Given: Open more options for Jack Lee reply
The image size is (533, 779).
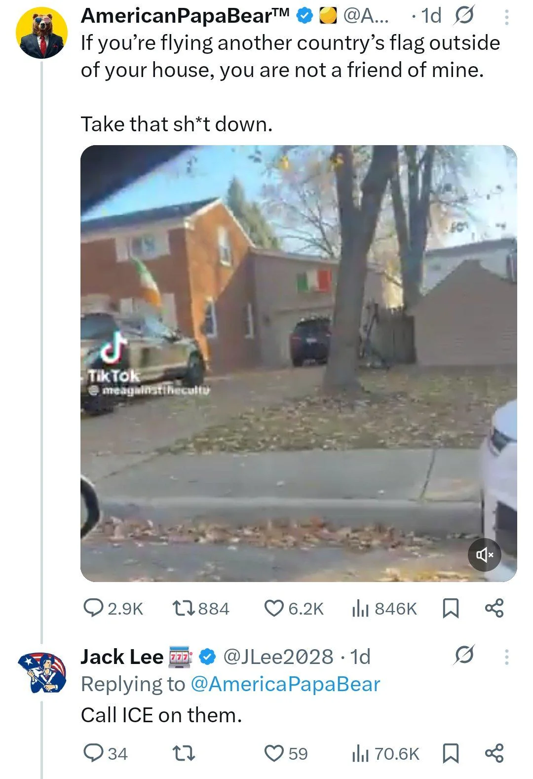Looking at the screenshot, I should (506, 657).
